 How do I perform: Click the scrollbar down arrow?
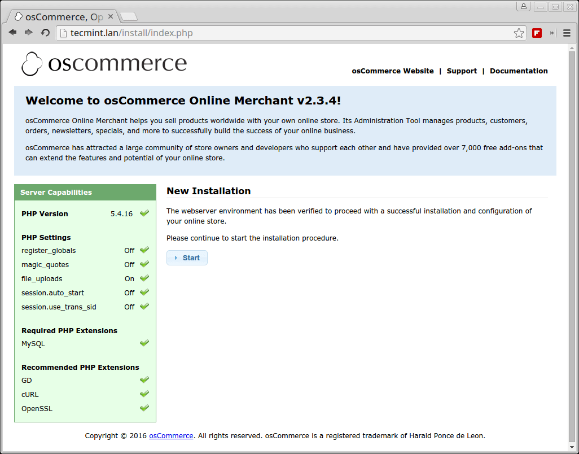coord(572,448)
